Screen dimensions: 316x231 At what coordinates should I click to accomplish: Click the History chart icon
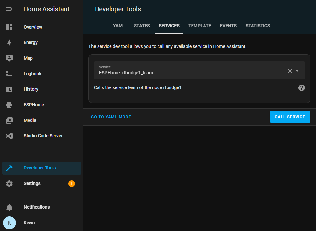pyautogui.click(x=9, y=89)
